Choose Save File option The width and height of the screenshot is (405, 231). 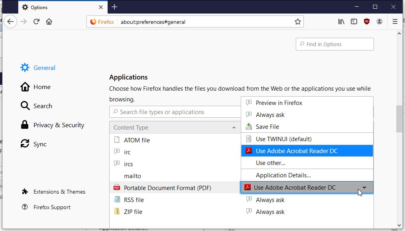coord(307,127)
